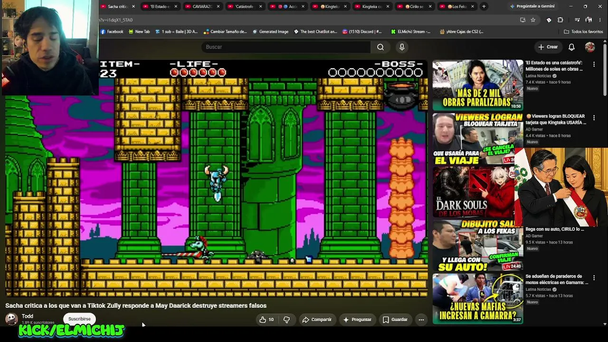The height and width of the screenshot is (342, 608).
Task: Switch to the 'Acci' tab
Action: (287, 7)
